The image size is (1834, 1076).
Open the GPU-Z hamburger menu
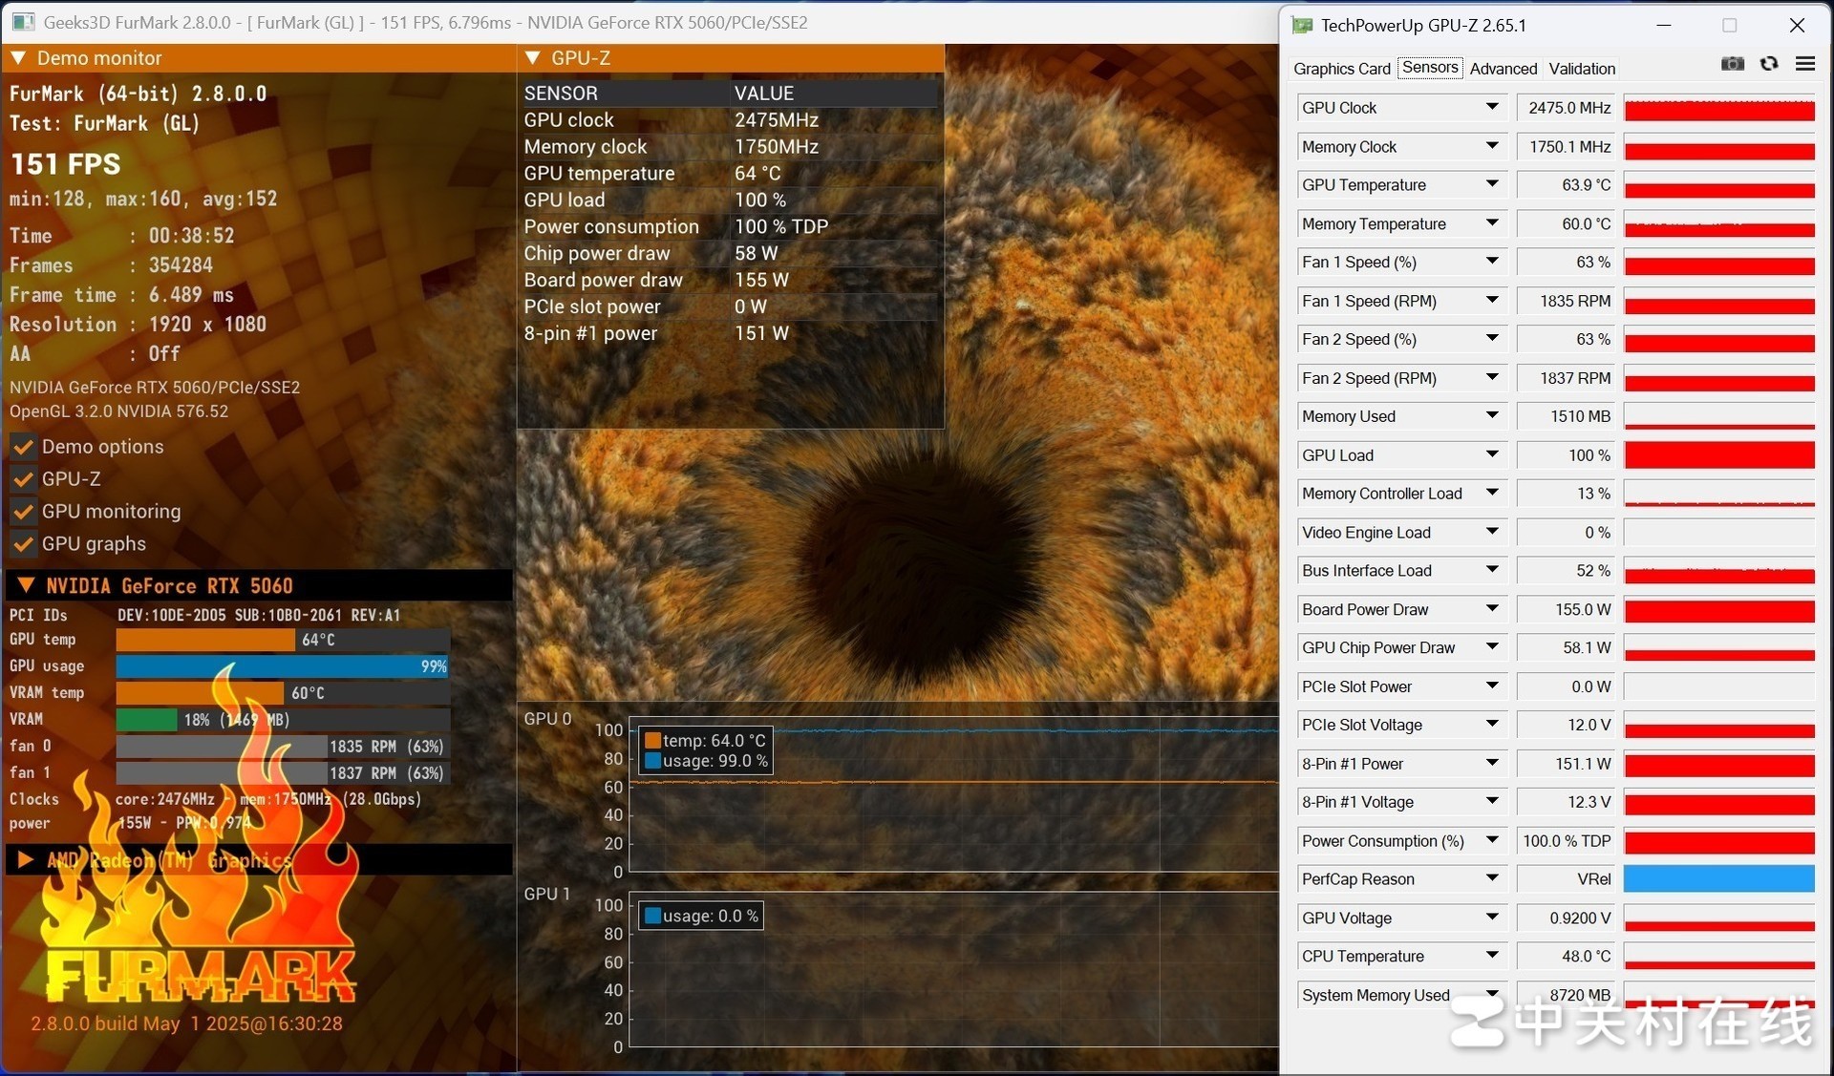tap(1804, 64)
